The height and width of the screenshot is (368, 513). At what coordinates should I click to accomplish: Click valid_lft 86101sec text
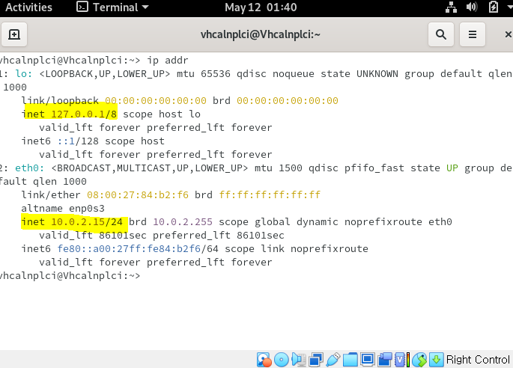(93, 236)
